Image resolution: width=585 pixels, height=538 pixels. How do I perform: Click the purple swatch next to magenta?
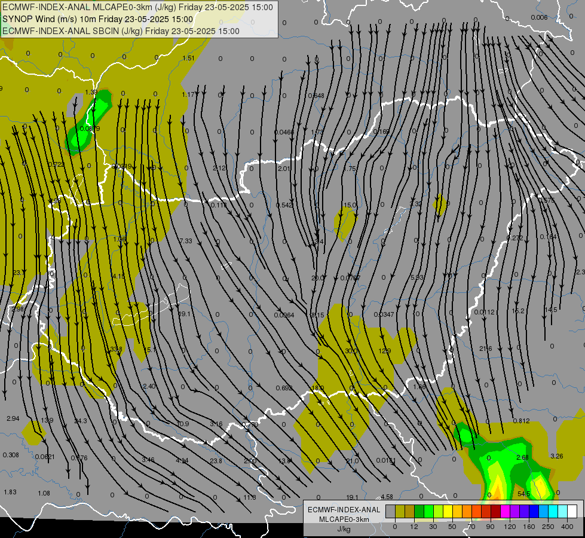tap(515, 511)
